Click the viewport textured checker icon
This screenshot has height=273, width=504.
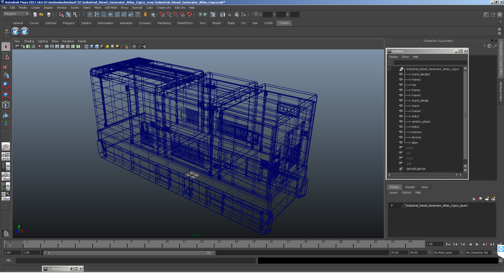(102, 46)
